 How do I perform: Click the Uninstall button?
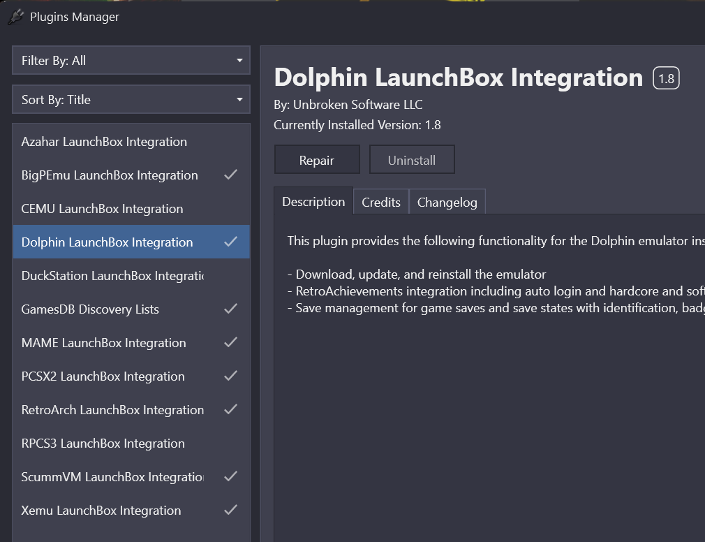coord(412,160)
